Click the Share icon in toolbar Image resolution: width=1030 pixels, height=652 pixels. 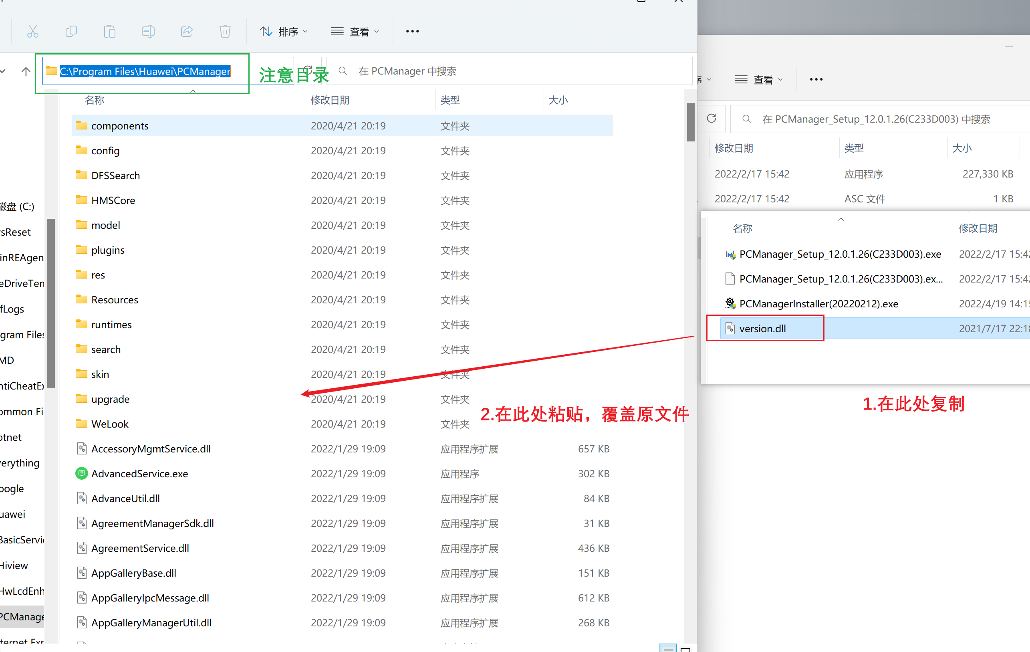(187, 31)
